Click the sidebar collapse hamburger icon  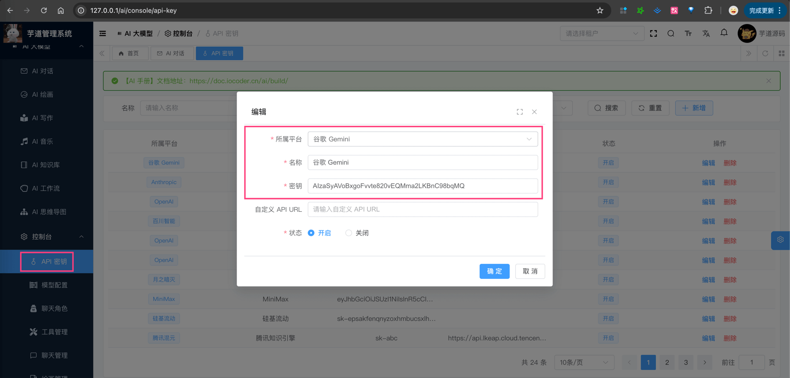pos(103,33)
